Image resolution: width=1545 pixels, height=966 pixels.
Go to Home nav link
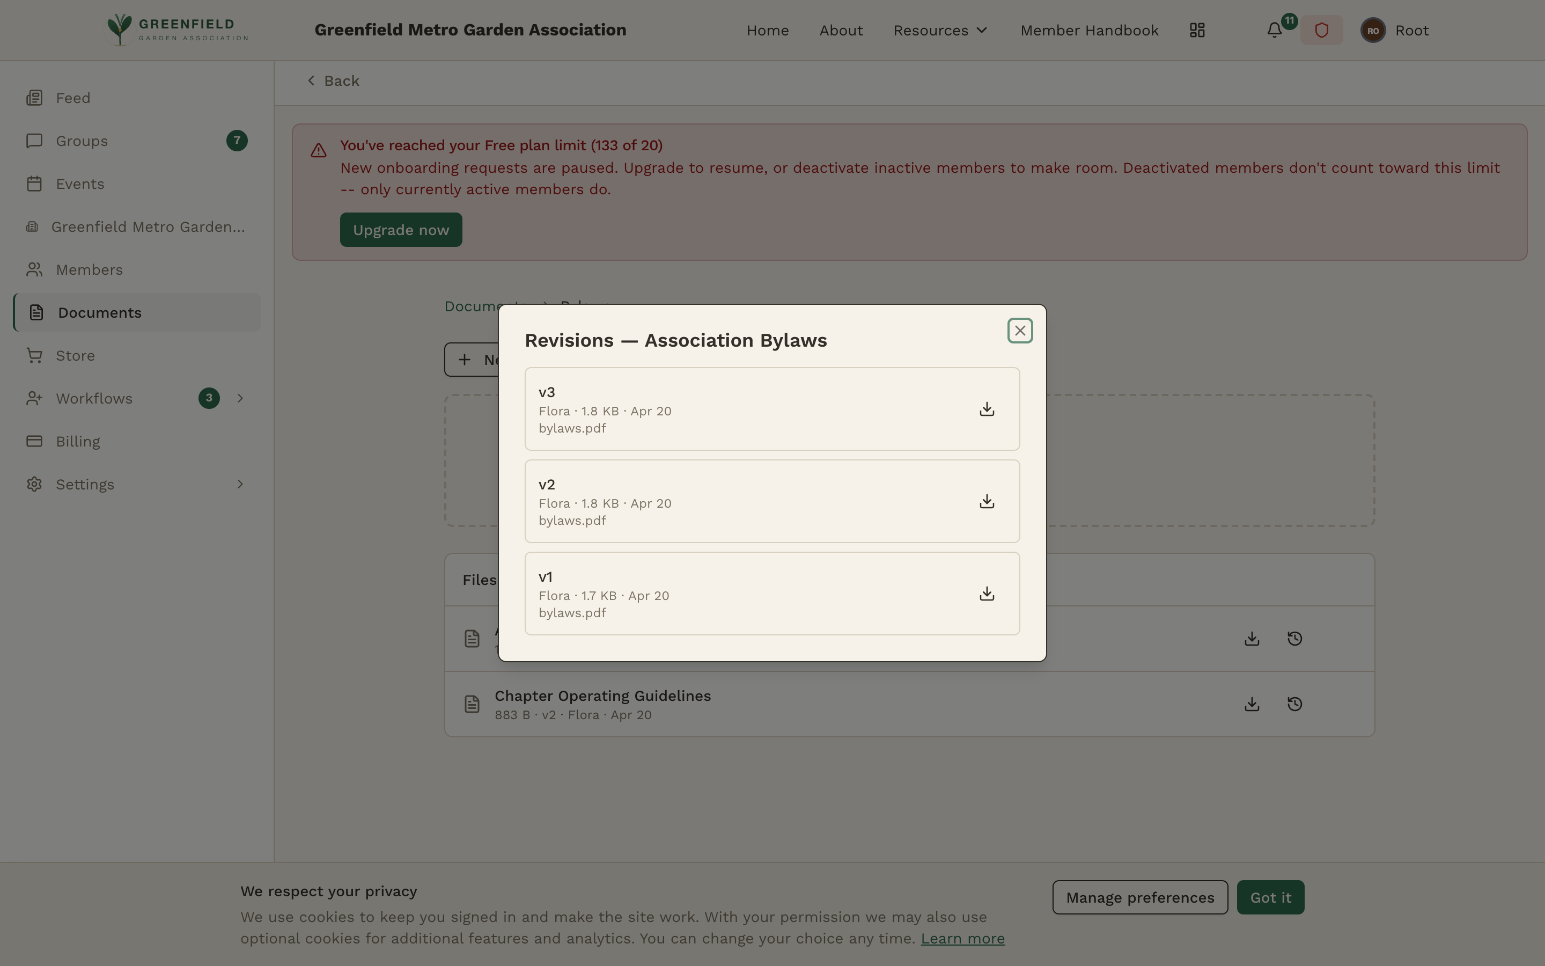(767, 30)
